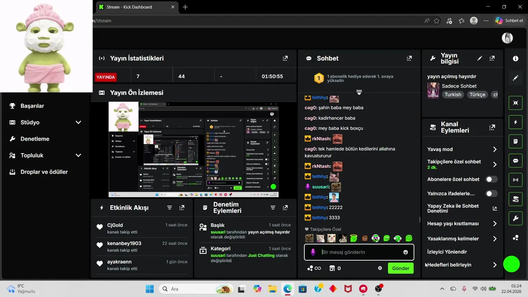
Task: Open Takipçilere özel sohbet chevron
Action: click(x=495, y=164)
